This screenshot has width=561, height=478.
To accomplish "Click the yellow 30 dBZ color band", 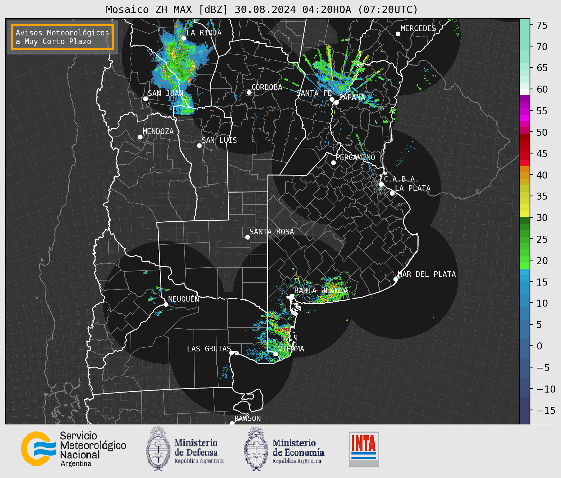I will (x=525, y=214).
